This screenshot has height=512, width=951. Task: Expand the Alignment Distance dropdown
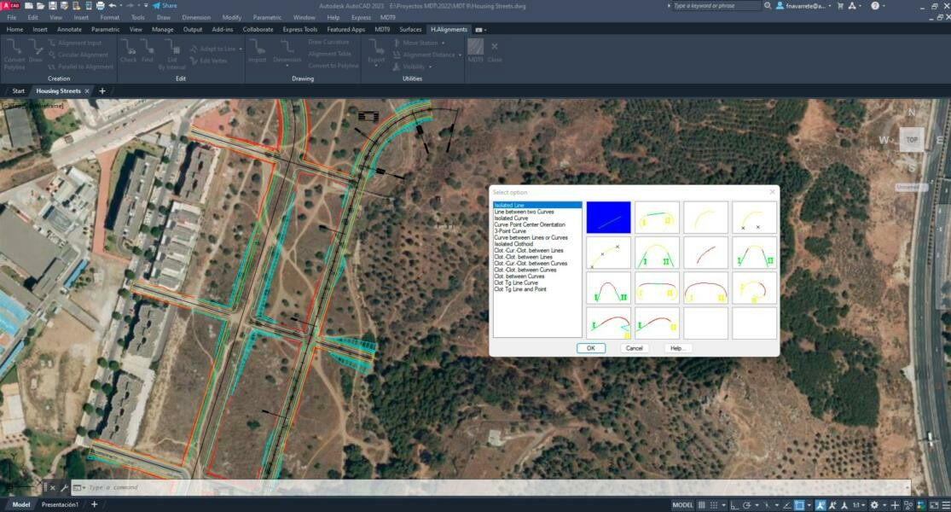click(460, 55)
